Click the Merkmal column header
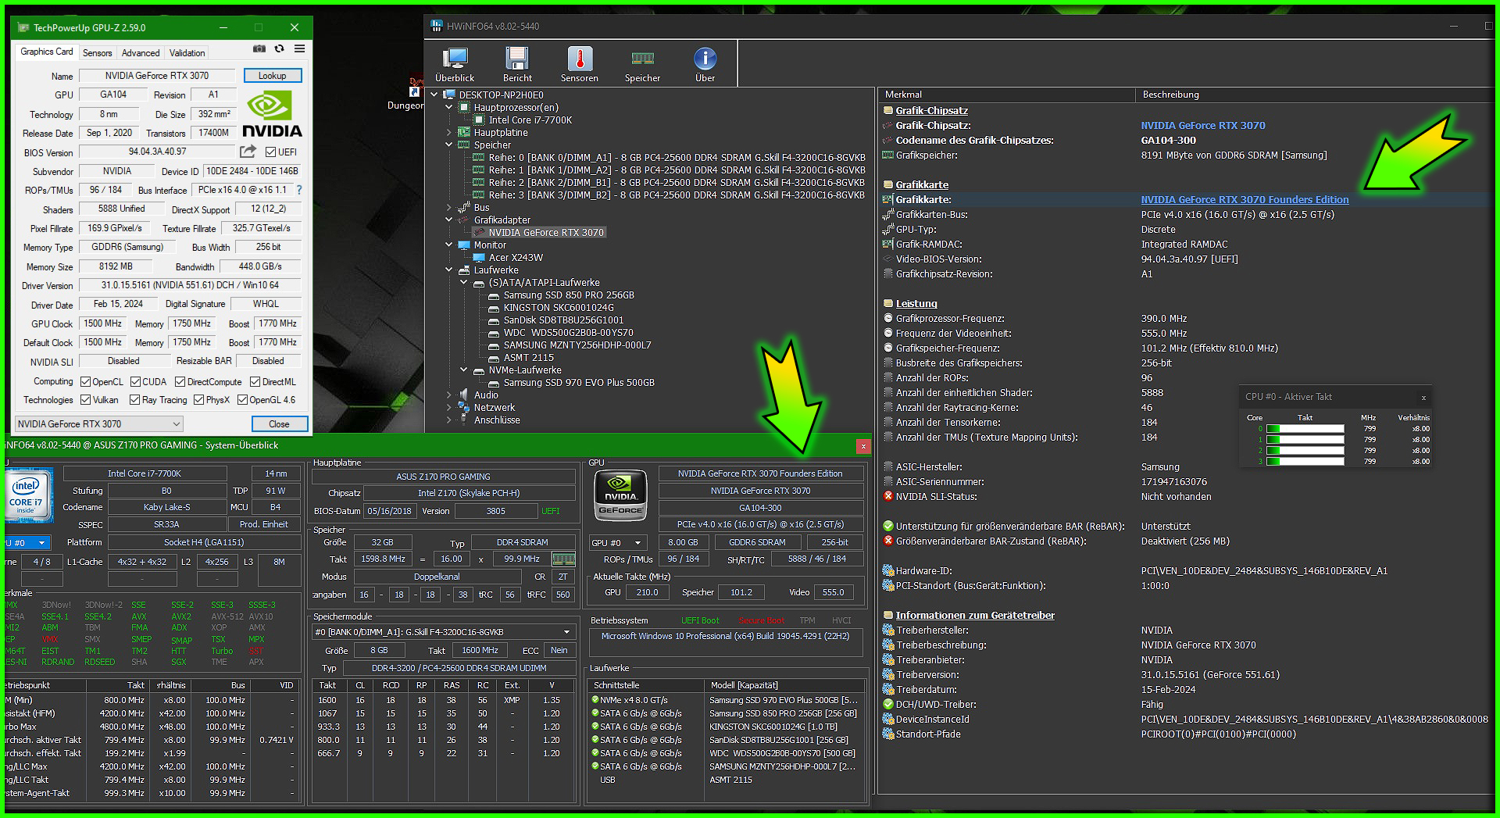The width and height of the screenshot is (1500, 818). (1006, 95)
